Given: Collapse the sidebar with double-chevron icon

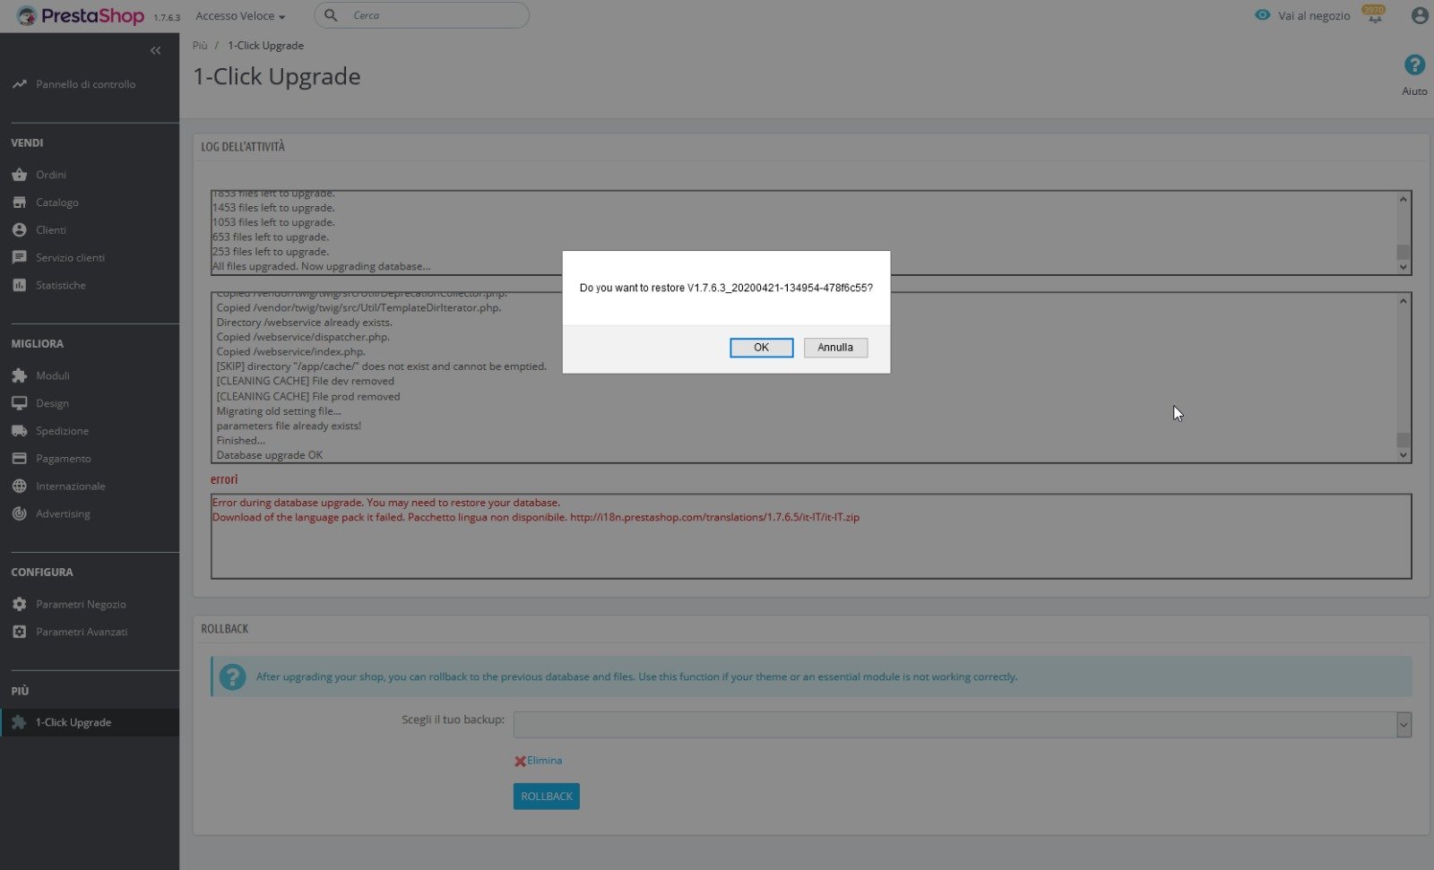Looking at the screenshot, I should pos(156,50).
